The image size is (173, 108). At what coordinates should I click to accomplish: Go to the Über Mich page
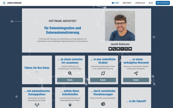pyautogui.click(x=127, y=3)
